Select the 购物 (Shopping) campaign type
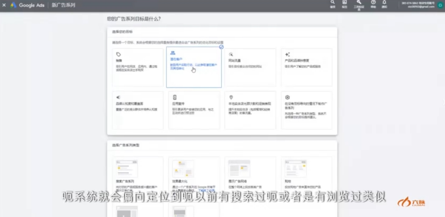The height and width of the screenshot is (217, 445). [295, 175]
